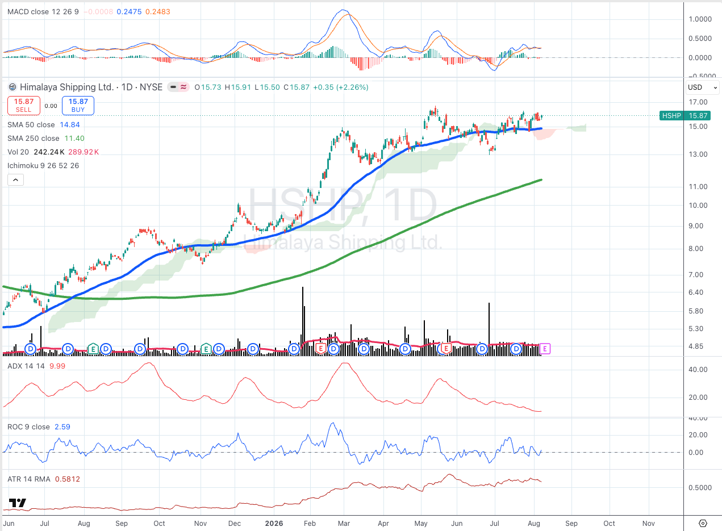Image resolution: width=722 pixels, height=531 pixels.
Task: Select the ADX 14 14 indicator legend
Action: 26,366
